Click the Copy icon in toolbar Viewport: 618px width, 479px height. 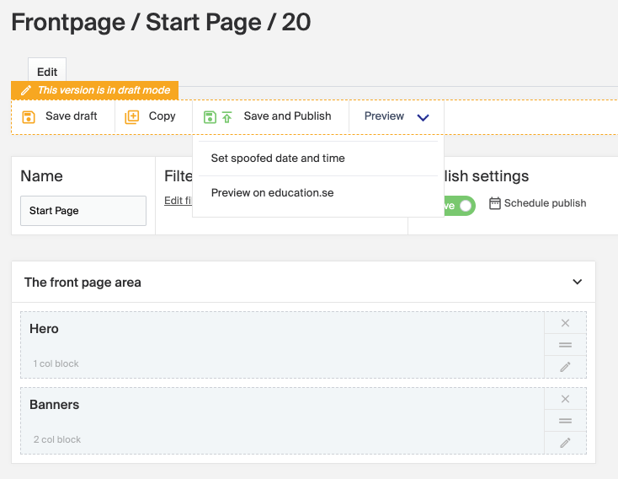(132, 117)
